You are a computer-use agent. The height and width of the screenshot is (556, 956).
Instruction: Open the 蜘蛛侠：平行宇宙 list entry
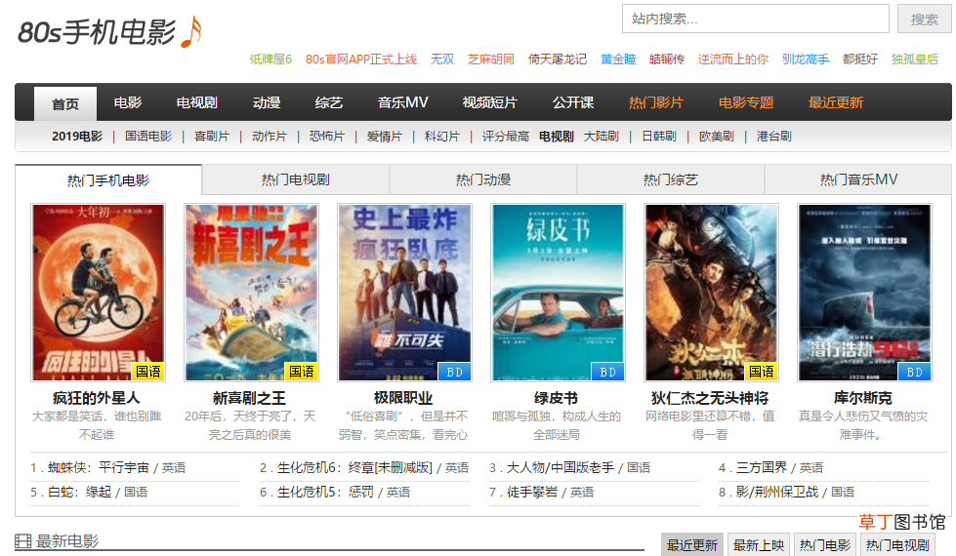coord(99,467)
